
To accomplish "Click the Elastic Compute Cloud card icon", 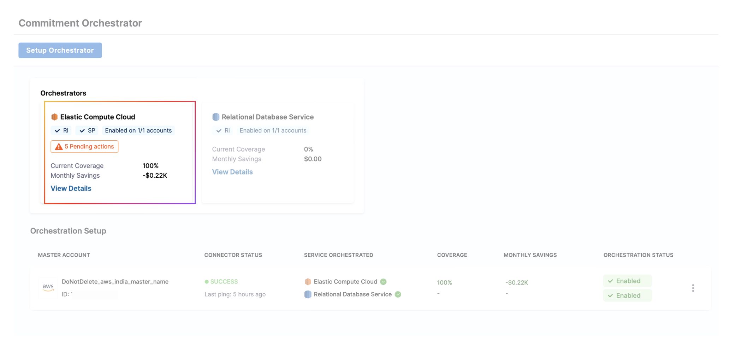I will [54, 117].
